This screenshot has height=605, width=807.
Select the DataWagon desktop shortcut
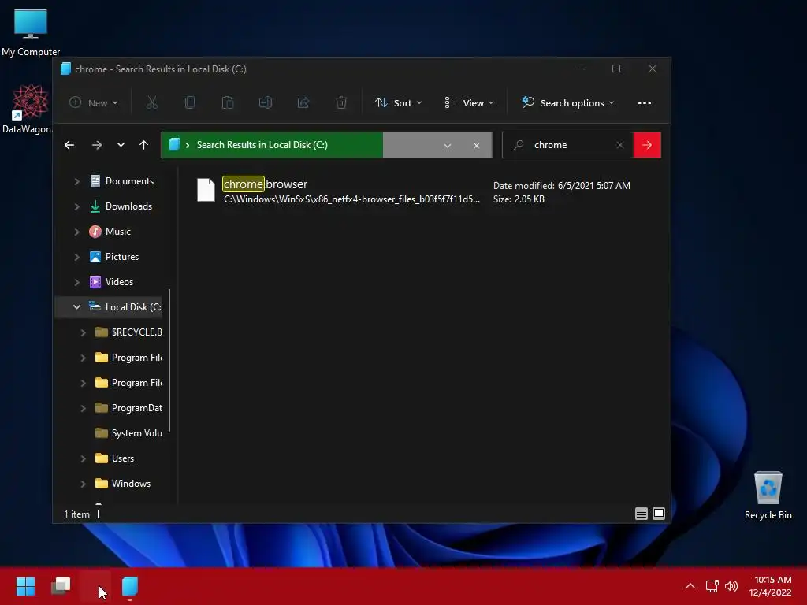click(28, 109)
